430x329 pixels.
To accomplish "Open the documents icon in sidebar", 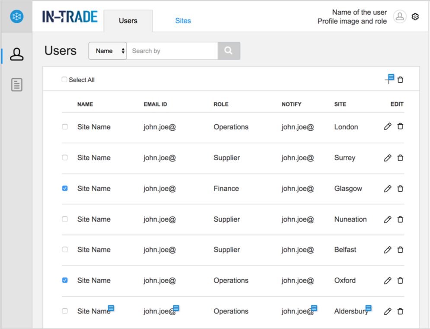I will tap(17, 84).
